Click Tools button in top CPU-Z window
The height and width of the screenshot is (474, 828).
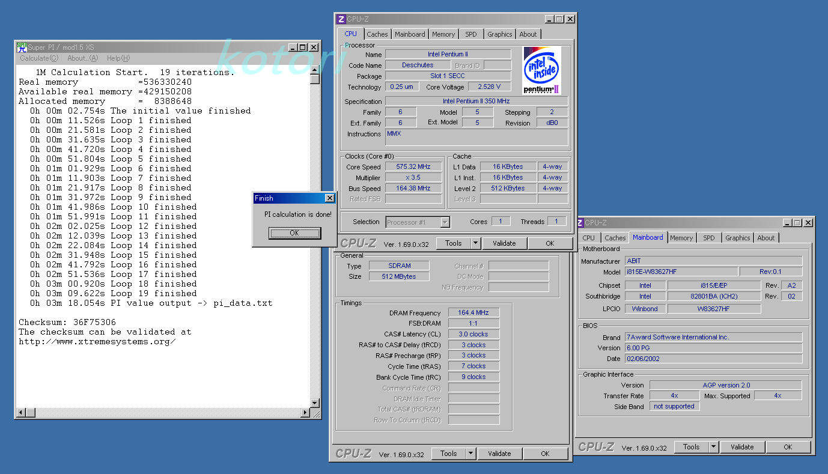(454, 243)
